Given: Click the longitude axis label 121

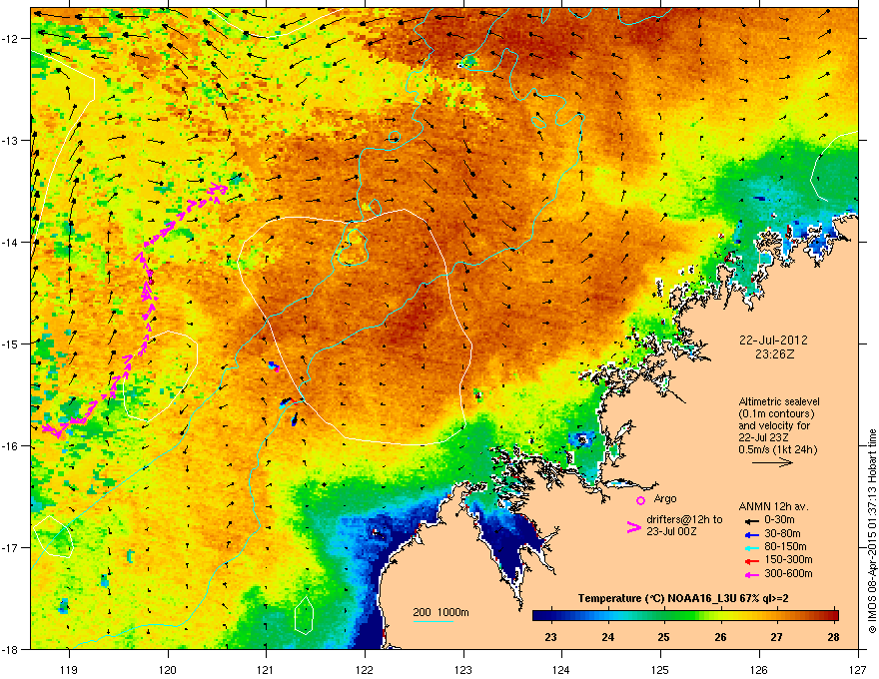Looking at the screenshot, I should (266, 669).
